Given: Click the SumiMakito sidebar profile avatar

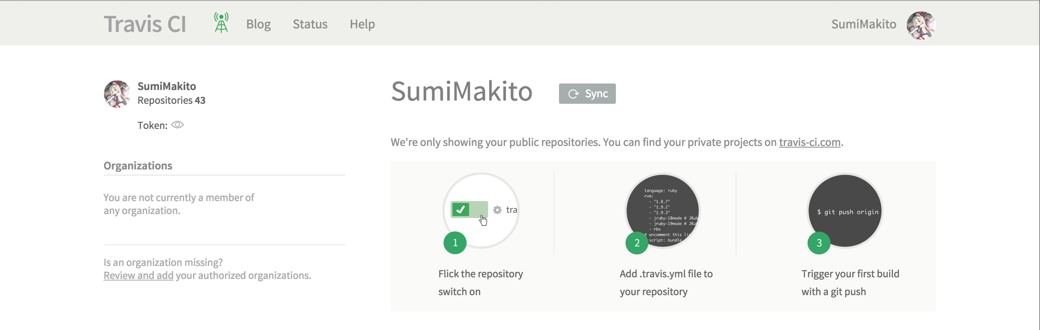Looking at the screenshot, I should (x=117, y=94).
